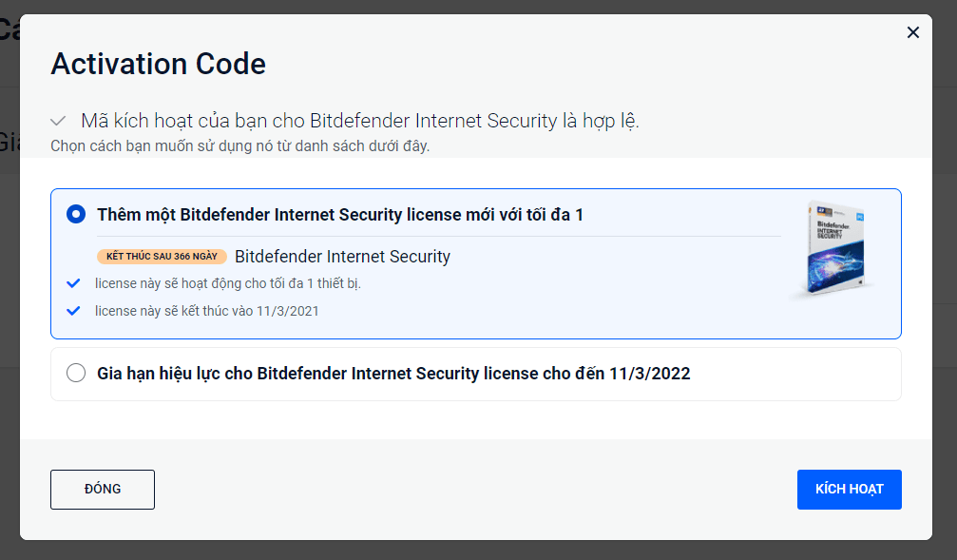
Task: Click the 'Gia hạn hiệu lực' option label
Action: click(x=393, y=373)
